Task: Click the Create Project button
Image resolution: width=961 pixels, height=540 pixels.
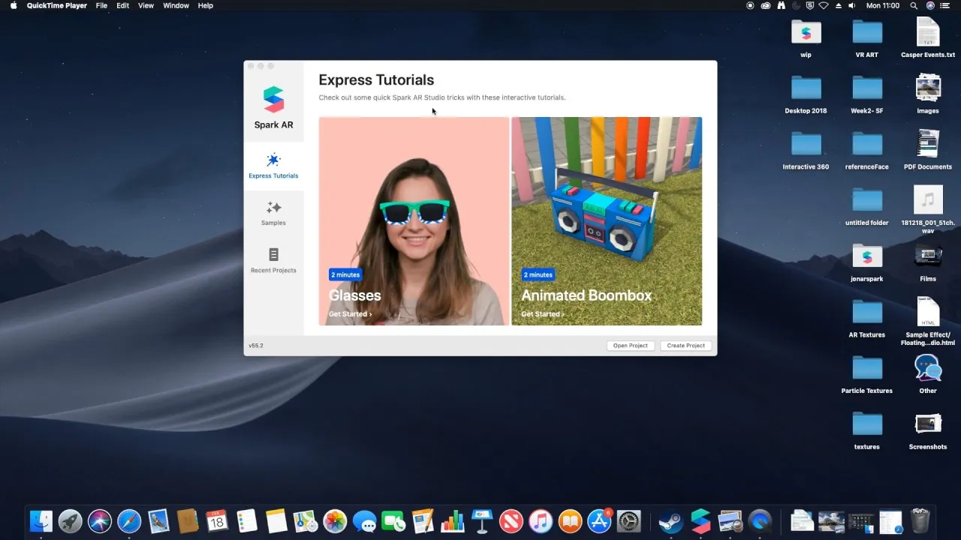Action: click(x=686, y=346)
